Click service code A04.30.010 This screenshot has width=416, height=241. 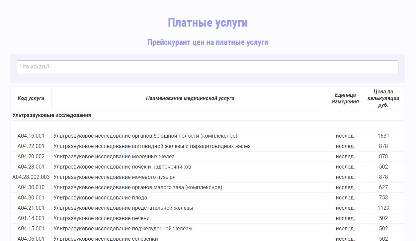31,187
